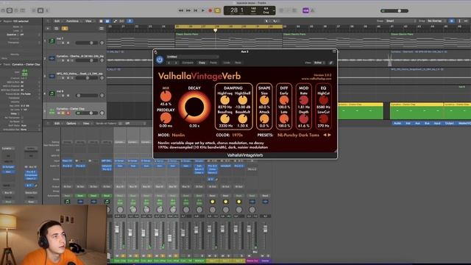This screenshot has width=471, height=265.
Task: Open the Snap dropdown set to Smart
Action: click(x=400, y=21)
